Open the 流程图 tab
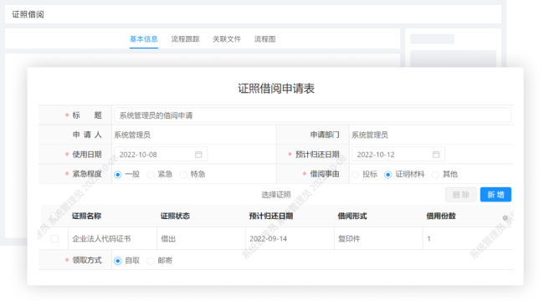The image size is (544, 306). click(265, 39)
